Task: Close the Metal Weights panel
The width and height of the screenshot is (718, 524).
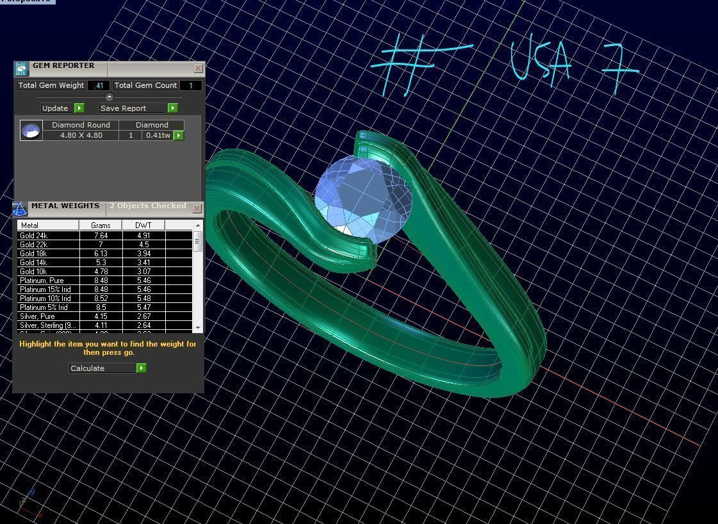Action: click(197, 208)
